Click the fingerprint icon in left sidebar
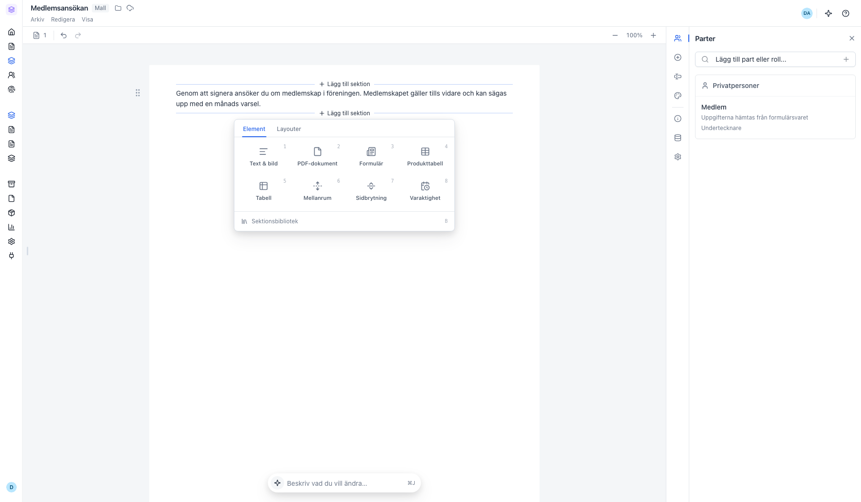The height and width of the screenshot is (502, 861). pyautogui.click(x=11, y=89)
